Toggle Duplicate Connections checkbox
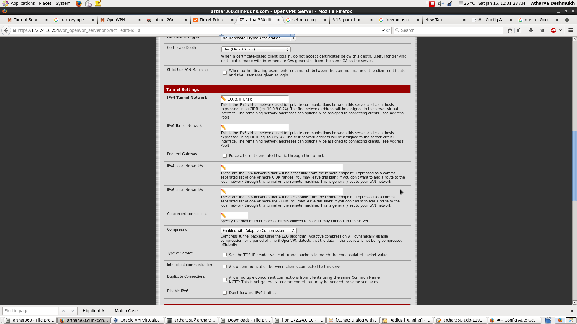This screenshot has width=577, height=324. [225, 280]
